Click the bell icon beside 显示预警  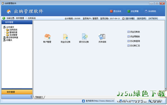pyautogui.click(x=123, y=18)
